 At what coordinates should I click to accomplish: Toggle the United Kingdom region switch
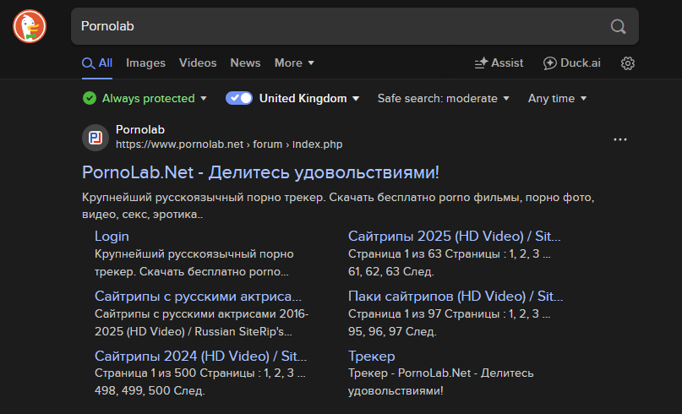coord(239,98)
